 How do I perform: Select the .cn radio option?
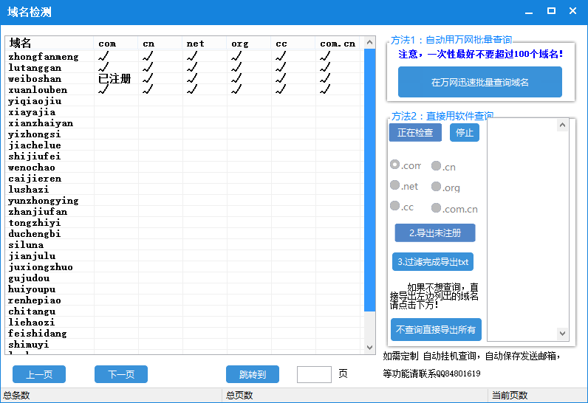[443, 167]
